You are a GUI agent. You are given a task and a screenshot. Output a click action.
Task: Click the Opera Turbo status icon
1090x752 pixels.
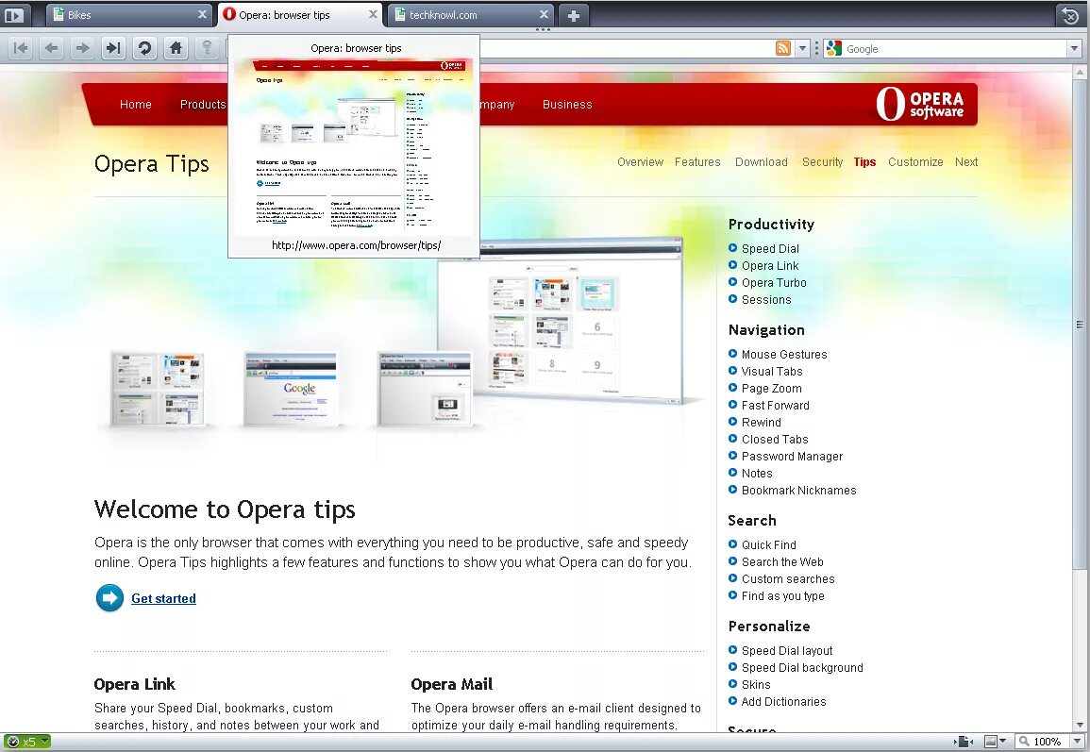pyautogui.click(x=12, y=742)
